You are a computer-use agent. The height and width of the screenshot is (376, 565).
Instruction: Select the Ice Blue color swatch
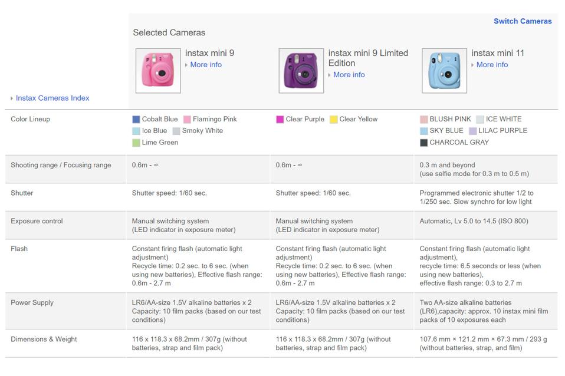[136, 131]
